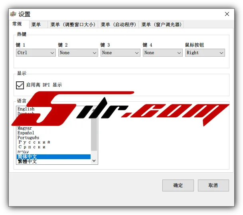The image size is (243, 215).
Task: Toggle 启用高 DPI 显示 checkbox
Action: click(20, 85)
